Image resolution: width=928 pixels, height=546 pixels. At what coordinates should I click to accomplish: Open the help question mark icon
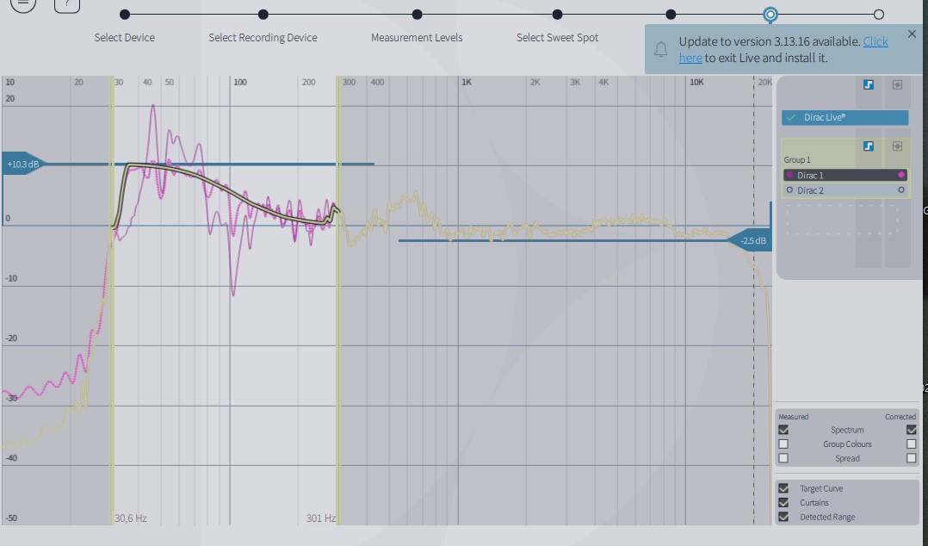[x=67, y=4]
